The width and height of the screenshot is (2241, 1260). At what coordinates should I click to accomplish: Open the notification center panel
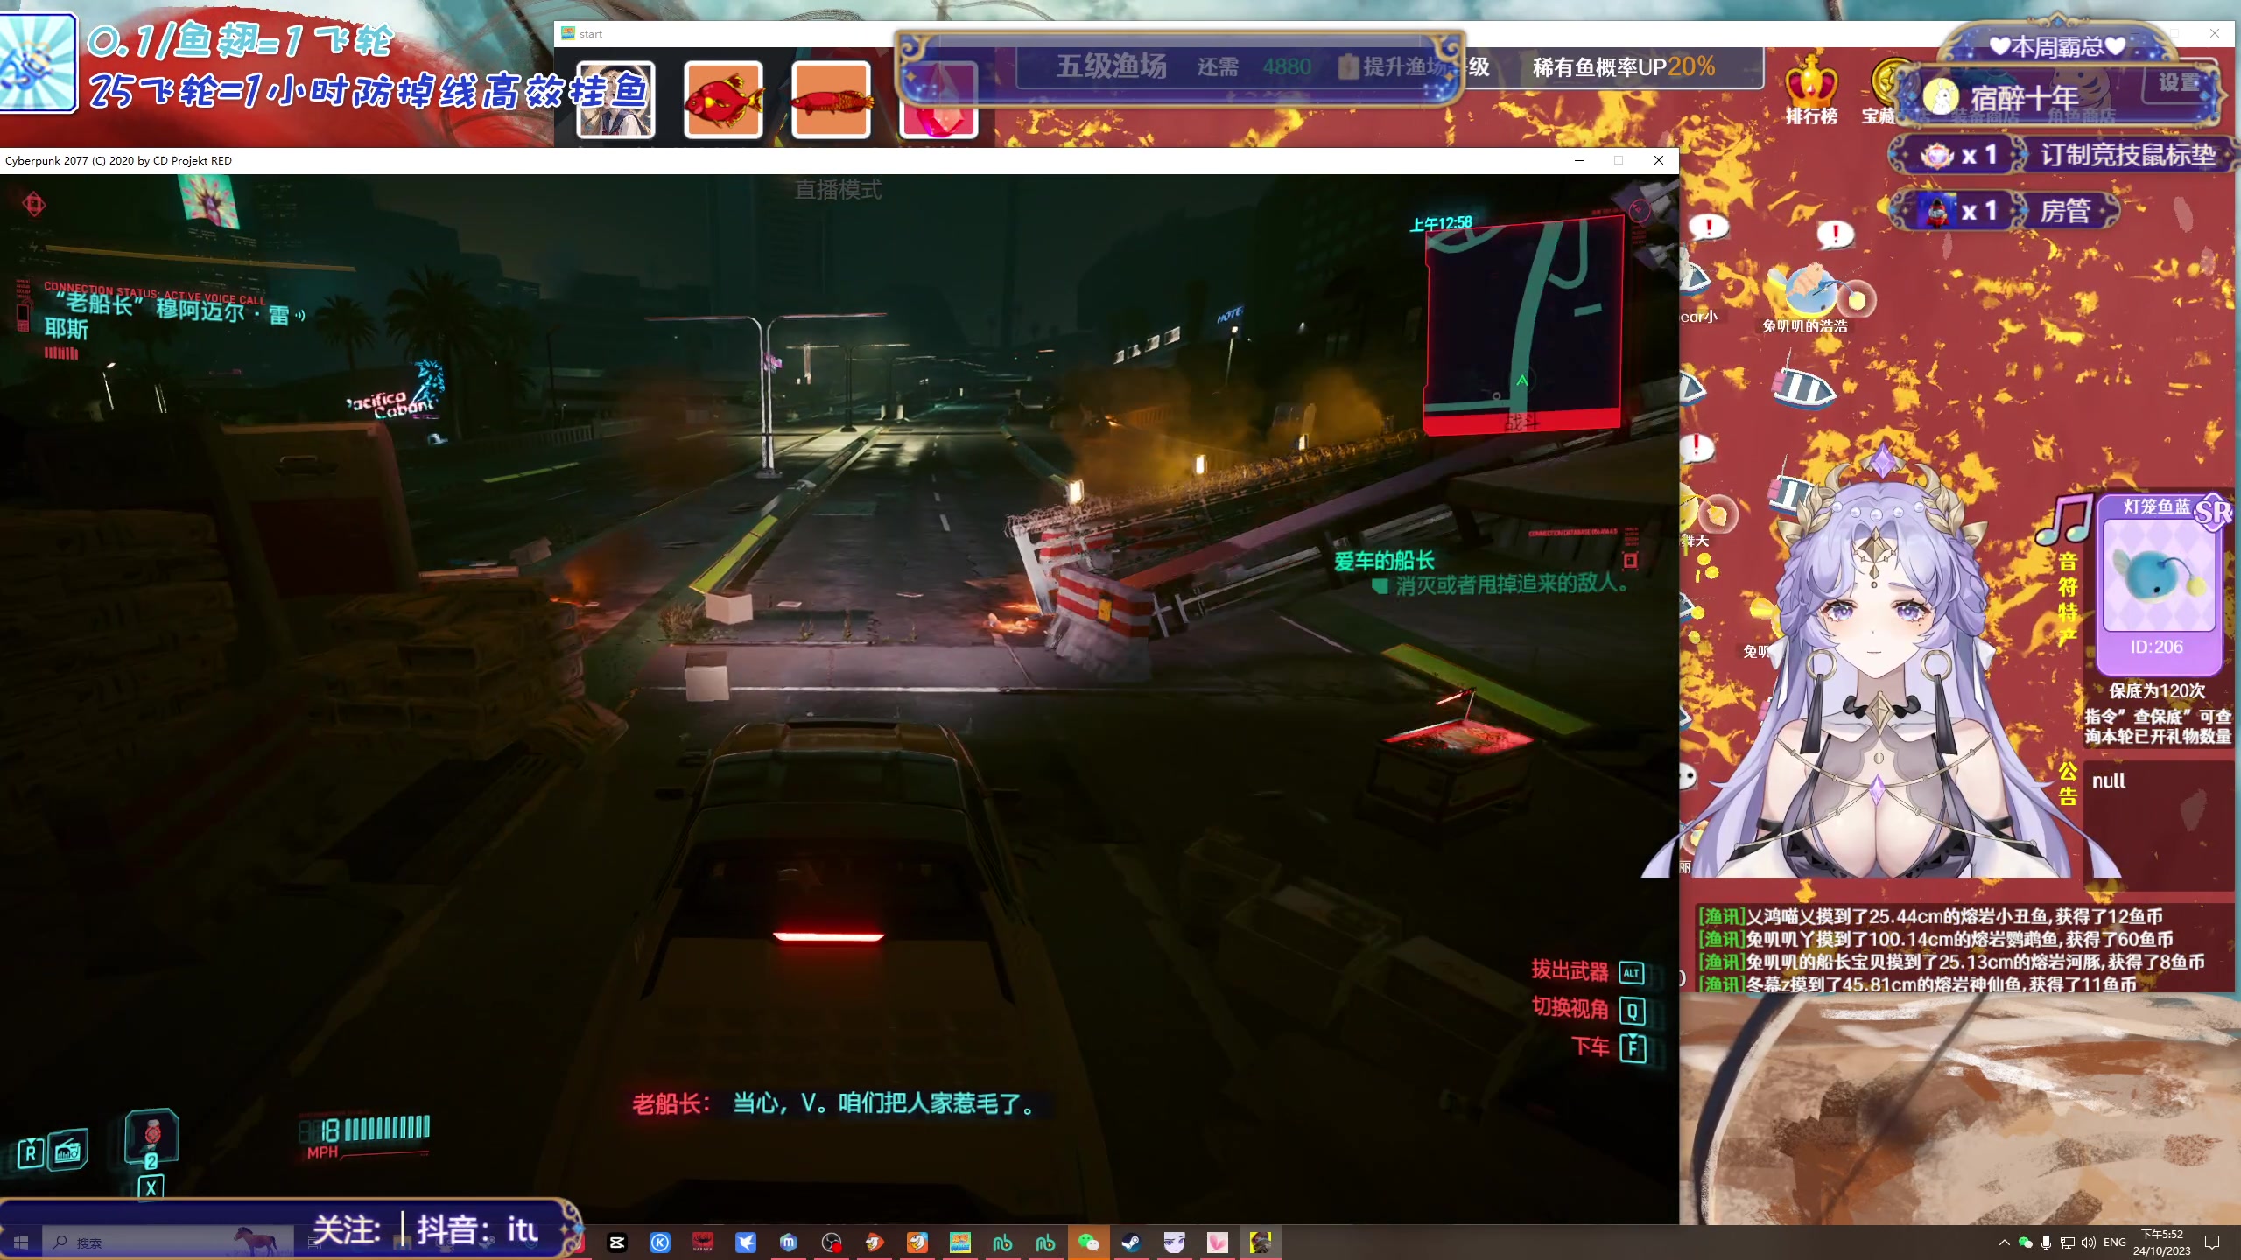coord(2212,1242)
